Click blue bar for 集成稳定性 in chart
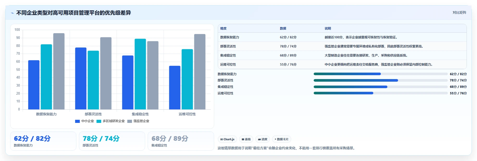Viewport: 477px width, 161px height. point(128,82)
